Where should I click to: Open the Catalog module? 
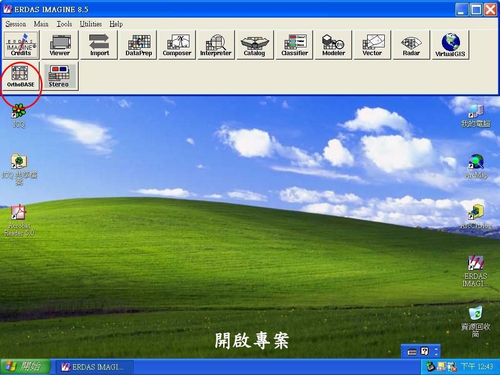point(255,45)
